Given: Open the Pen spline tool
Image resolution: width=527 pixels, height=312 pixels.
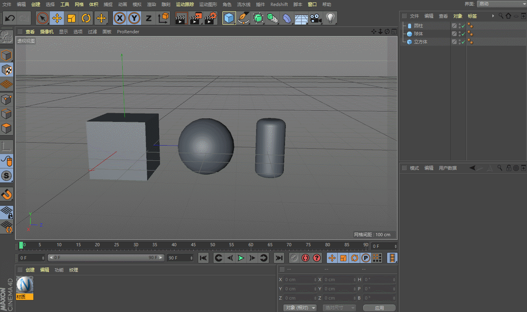Looking at the screenshot, I should tap(243, 18).
